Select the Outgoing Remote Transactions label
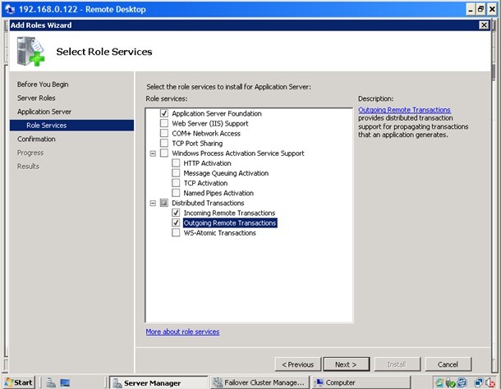This screenshot has width=501, height=389. [x=230, y=223]
